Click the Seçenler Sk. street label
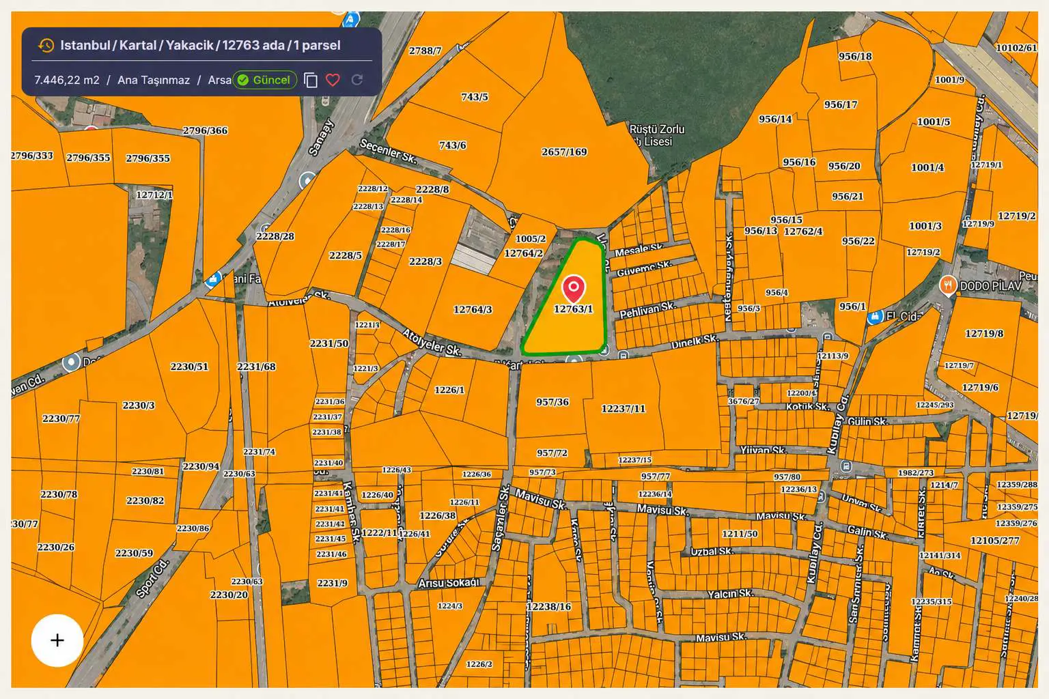 (x=388, y=151)
